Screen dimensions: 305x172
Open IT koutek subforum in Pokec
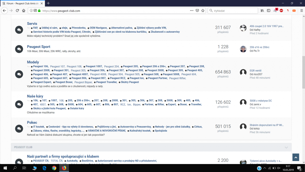[39, 126]
